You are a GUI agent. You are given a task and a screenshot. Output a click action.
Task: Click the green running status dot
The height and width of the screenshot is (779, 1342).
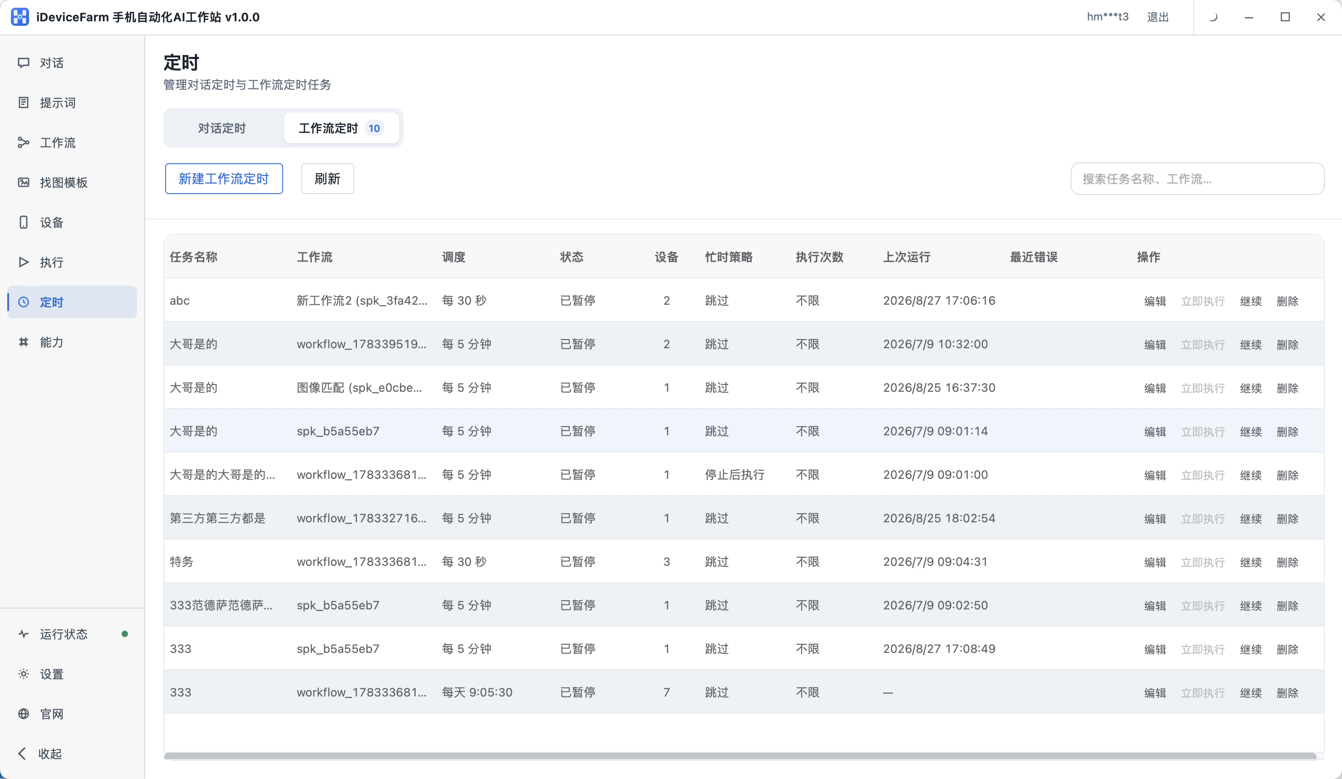[x=125, y=634]
